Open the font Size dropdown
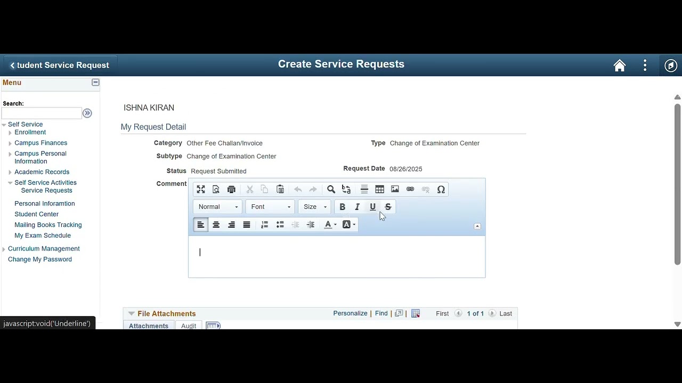The width and height of the screenshot is (682, 383). (315, 207)
